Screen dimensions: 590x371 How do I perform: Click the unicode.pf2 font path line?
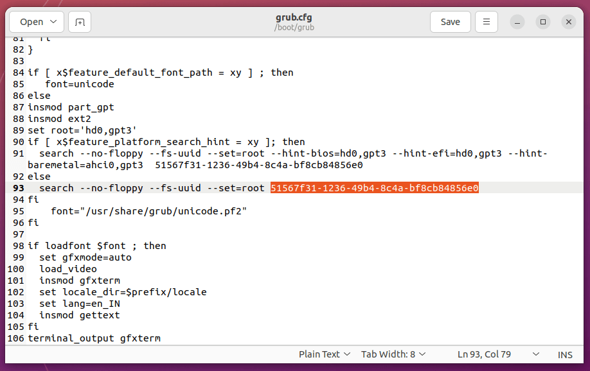[x=148, y=211]
